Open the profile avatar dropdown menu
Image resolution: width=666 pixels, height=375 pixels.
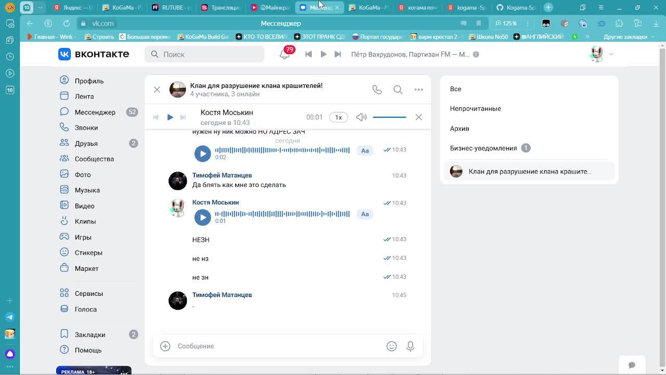click(601, 54)
